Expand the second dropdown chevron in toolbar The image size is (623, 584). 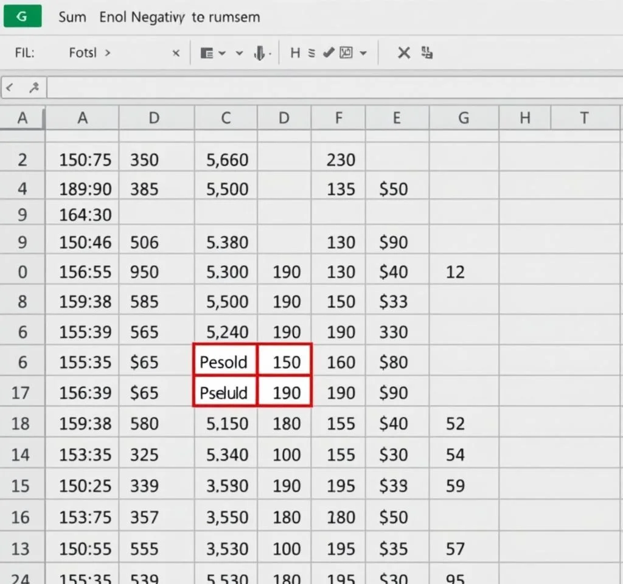click(240, 54)
